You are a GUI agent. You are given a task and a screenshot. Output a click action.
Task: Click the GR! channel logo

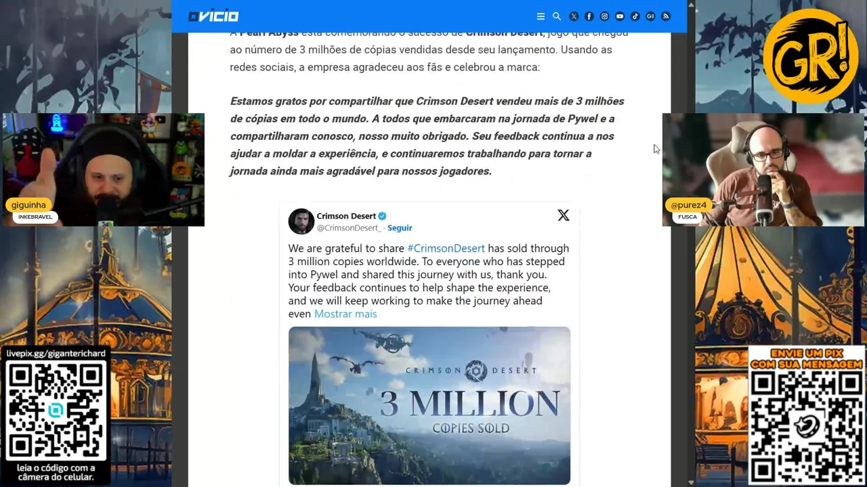point(811,55)
